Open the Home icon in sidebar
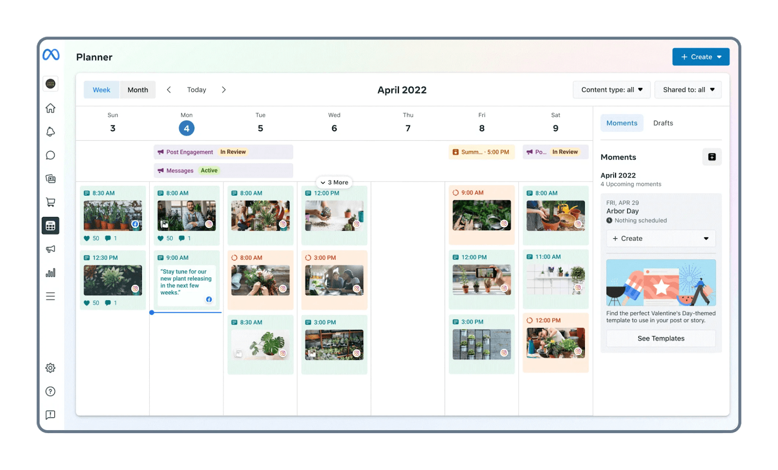 51,108
